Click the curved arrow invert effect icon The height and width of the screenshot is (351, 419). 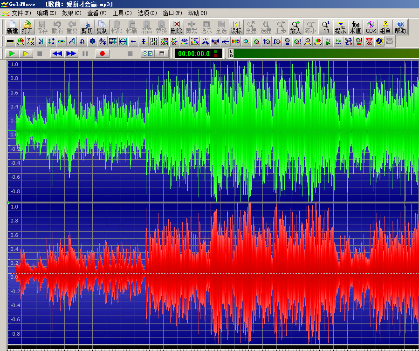coord(82,41)
